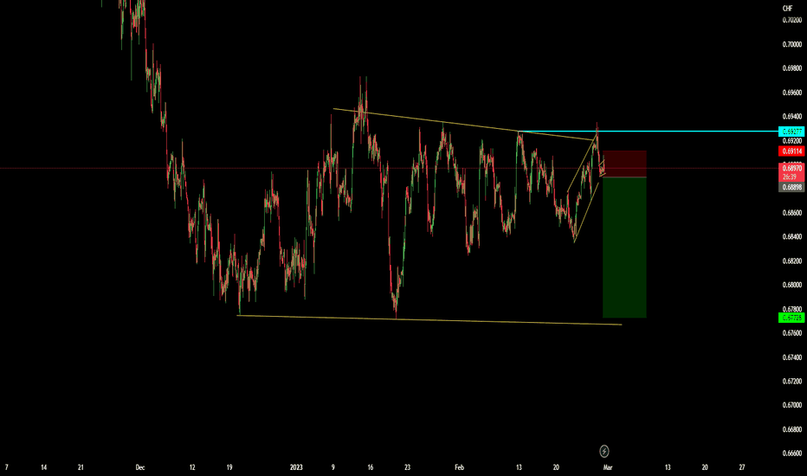This screenshot has width=807, height=476.
Task: Click the 0.68400 price axis label
Action: point(792,237)
